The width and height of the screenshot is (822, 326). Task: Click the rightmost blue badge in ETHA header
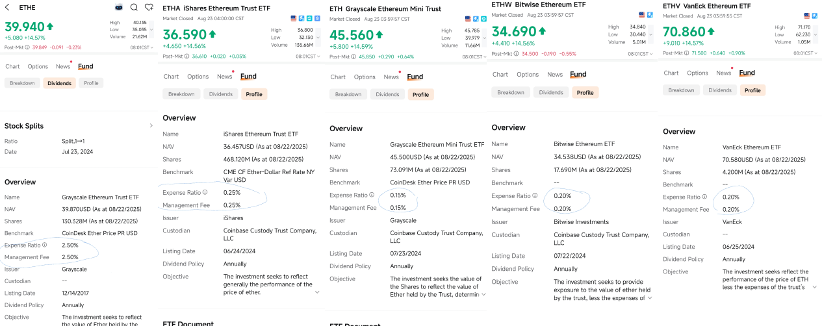tap(317, 18)
